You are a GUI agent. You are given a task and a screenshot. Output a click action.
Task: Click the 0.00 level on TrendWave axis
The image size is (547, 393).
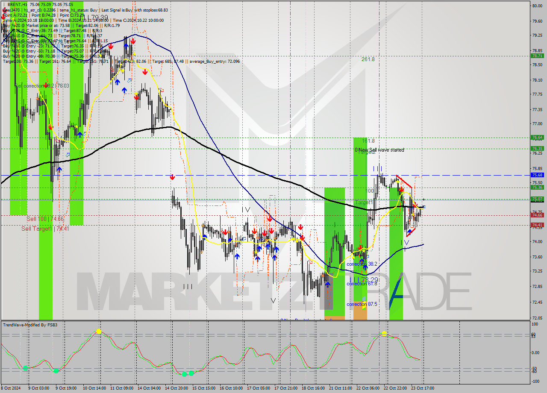pos(536,353)
